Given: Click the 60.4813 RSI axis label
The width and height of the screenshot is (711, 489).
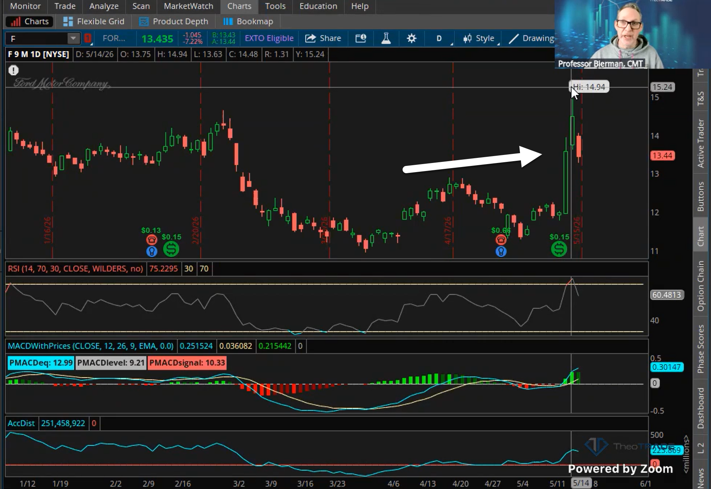Looking at the screenshot, I should click(667, 295).
